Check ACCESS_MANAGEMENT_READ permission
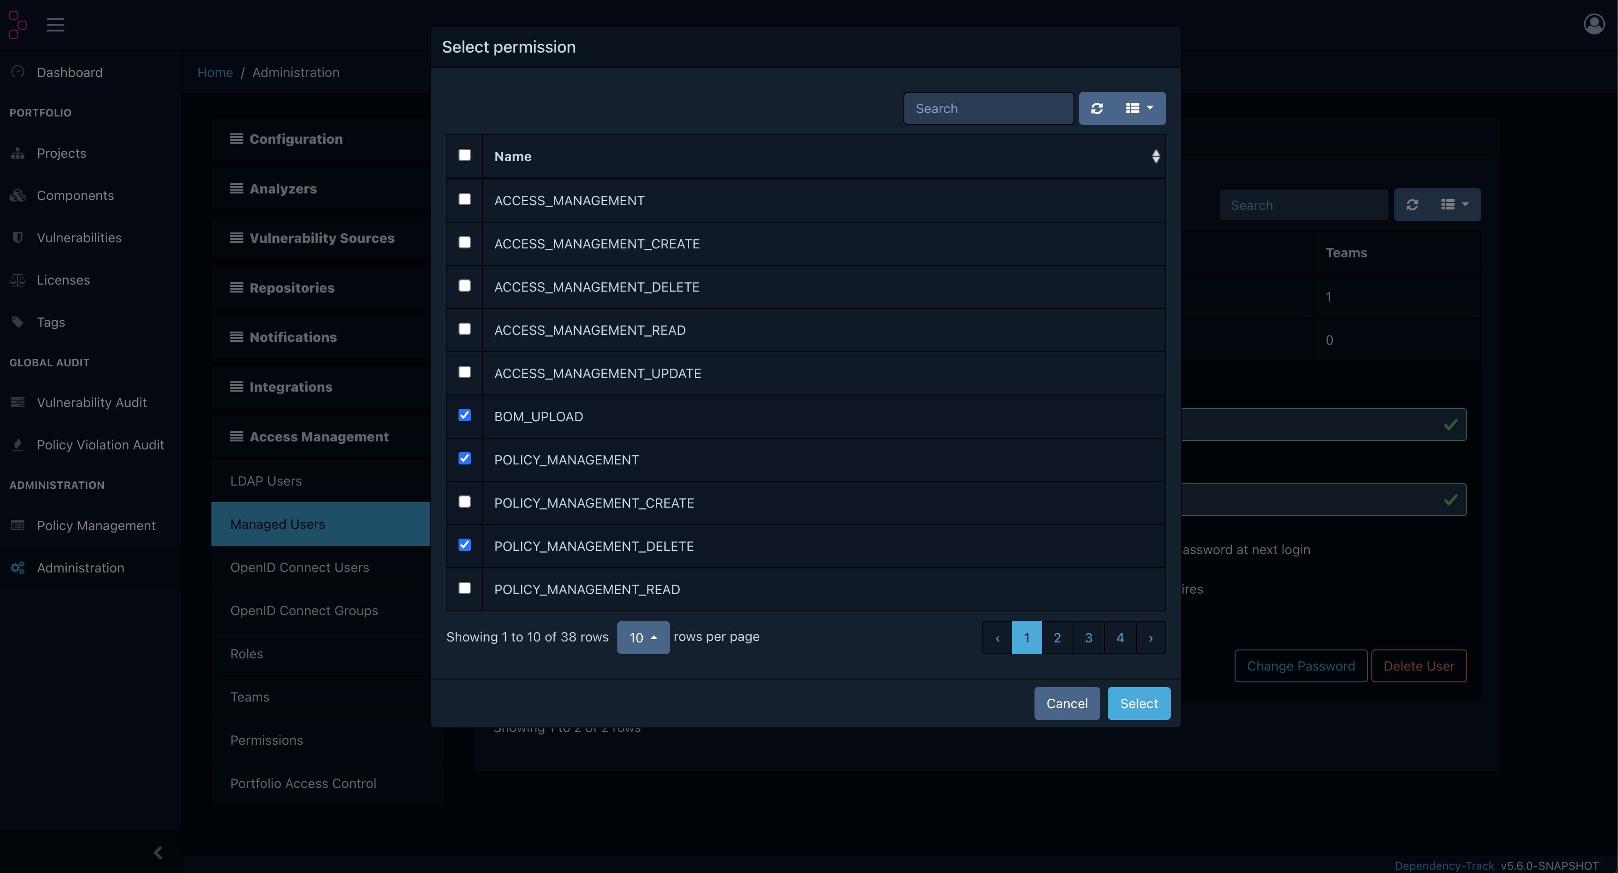Viewport: 1618px width, 873px height. [464, 329]
